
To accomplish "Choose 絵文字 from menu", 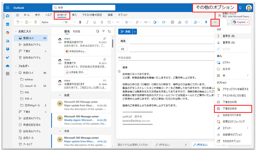I will [233, 69].
